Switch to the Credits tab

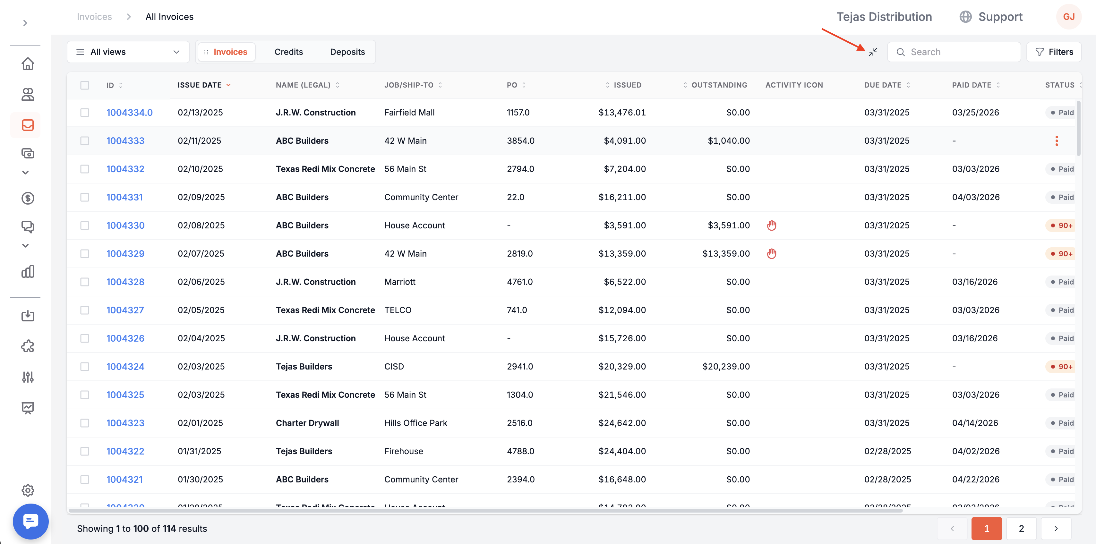click(288, 52)
